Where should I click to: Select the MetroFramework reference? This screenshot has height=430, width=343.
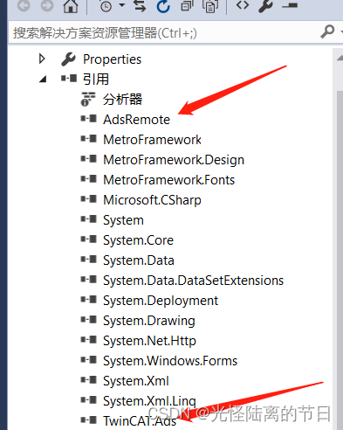152,140
